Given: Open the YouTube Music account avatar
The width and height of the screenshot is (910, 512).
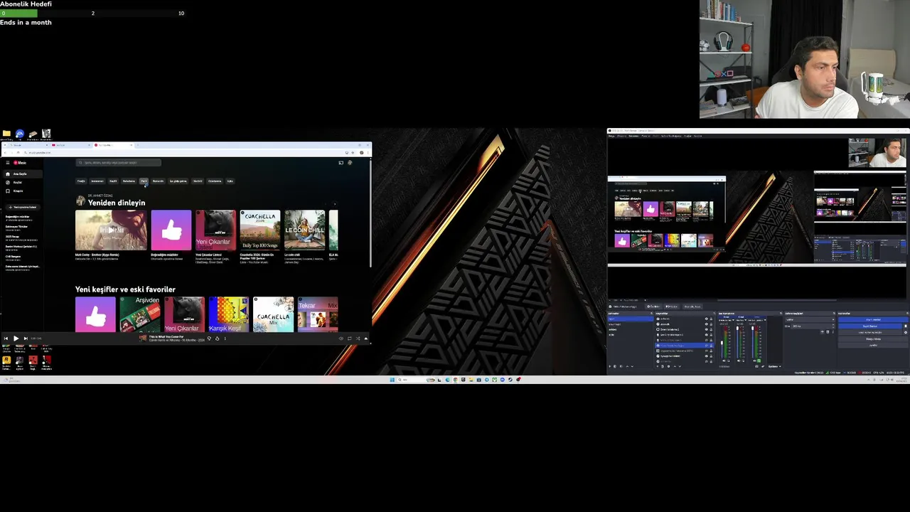Looking at the screenshot, I should pyautogui.click(x=350, y=163).
